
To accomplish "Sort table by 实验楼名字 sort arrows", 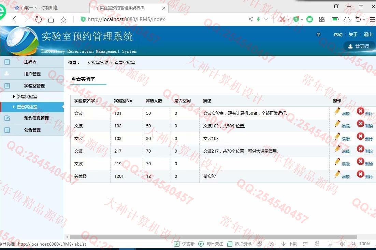I will click(97, 101).
